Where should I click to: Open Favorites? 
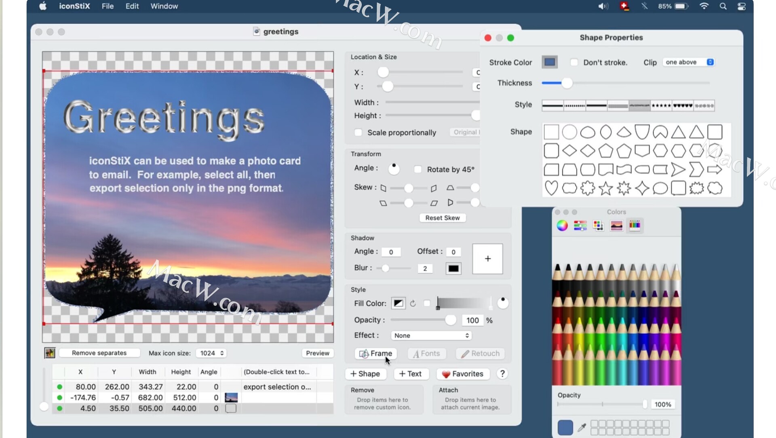pos(463,374)
